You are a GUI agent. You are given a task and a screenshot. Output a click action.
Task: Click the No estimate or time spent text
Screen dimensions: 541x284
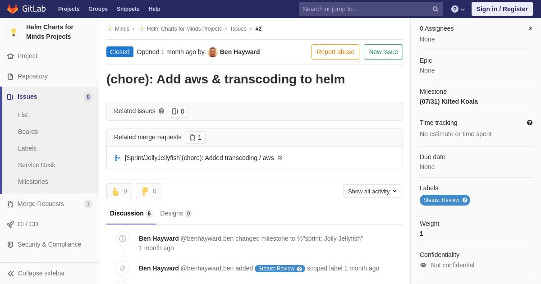(x=455, y=134)
